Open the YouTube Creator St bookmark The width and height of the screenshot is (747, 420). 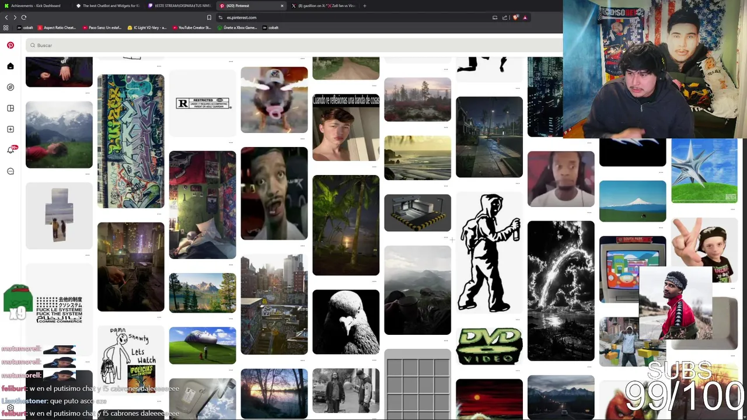click(191, 27)
